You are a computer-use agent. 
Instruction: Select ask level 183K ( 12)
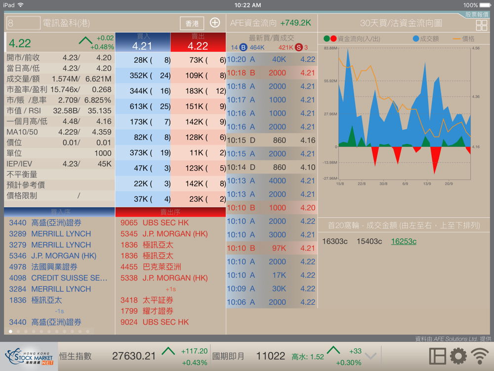tap(198, 91)
